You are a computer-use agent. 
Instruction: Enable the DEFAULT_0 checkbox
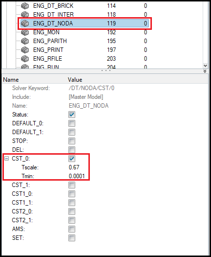(x=72, y=123)
